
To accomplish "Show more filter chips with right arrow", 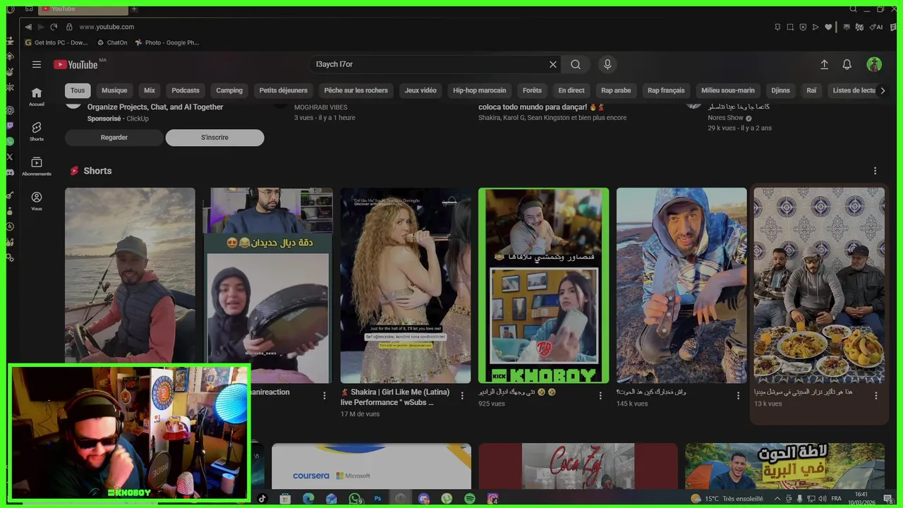I will (x=882, y=90).
